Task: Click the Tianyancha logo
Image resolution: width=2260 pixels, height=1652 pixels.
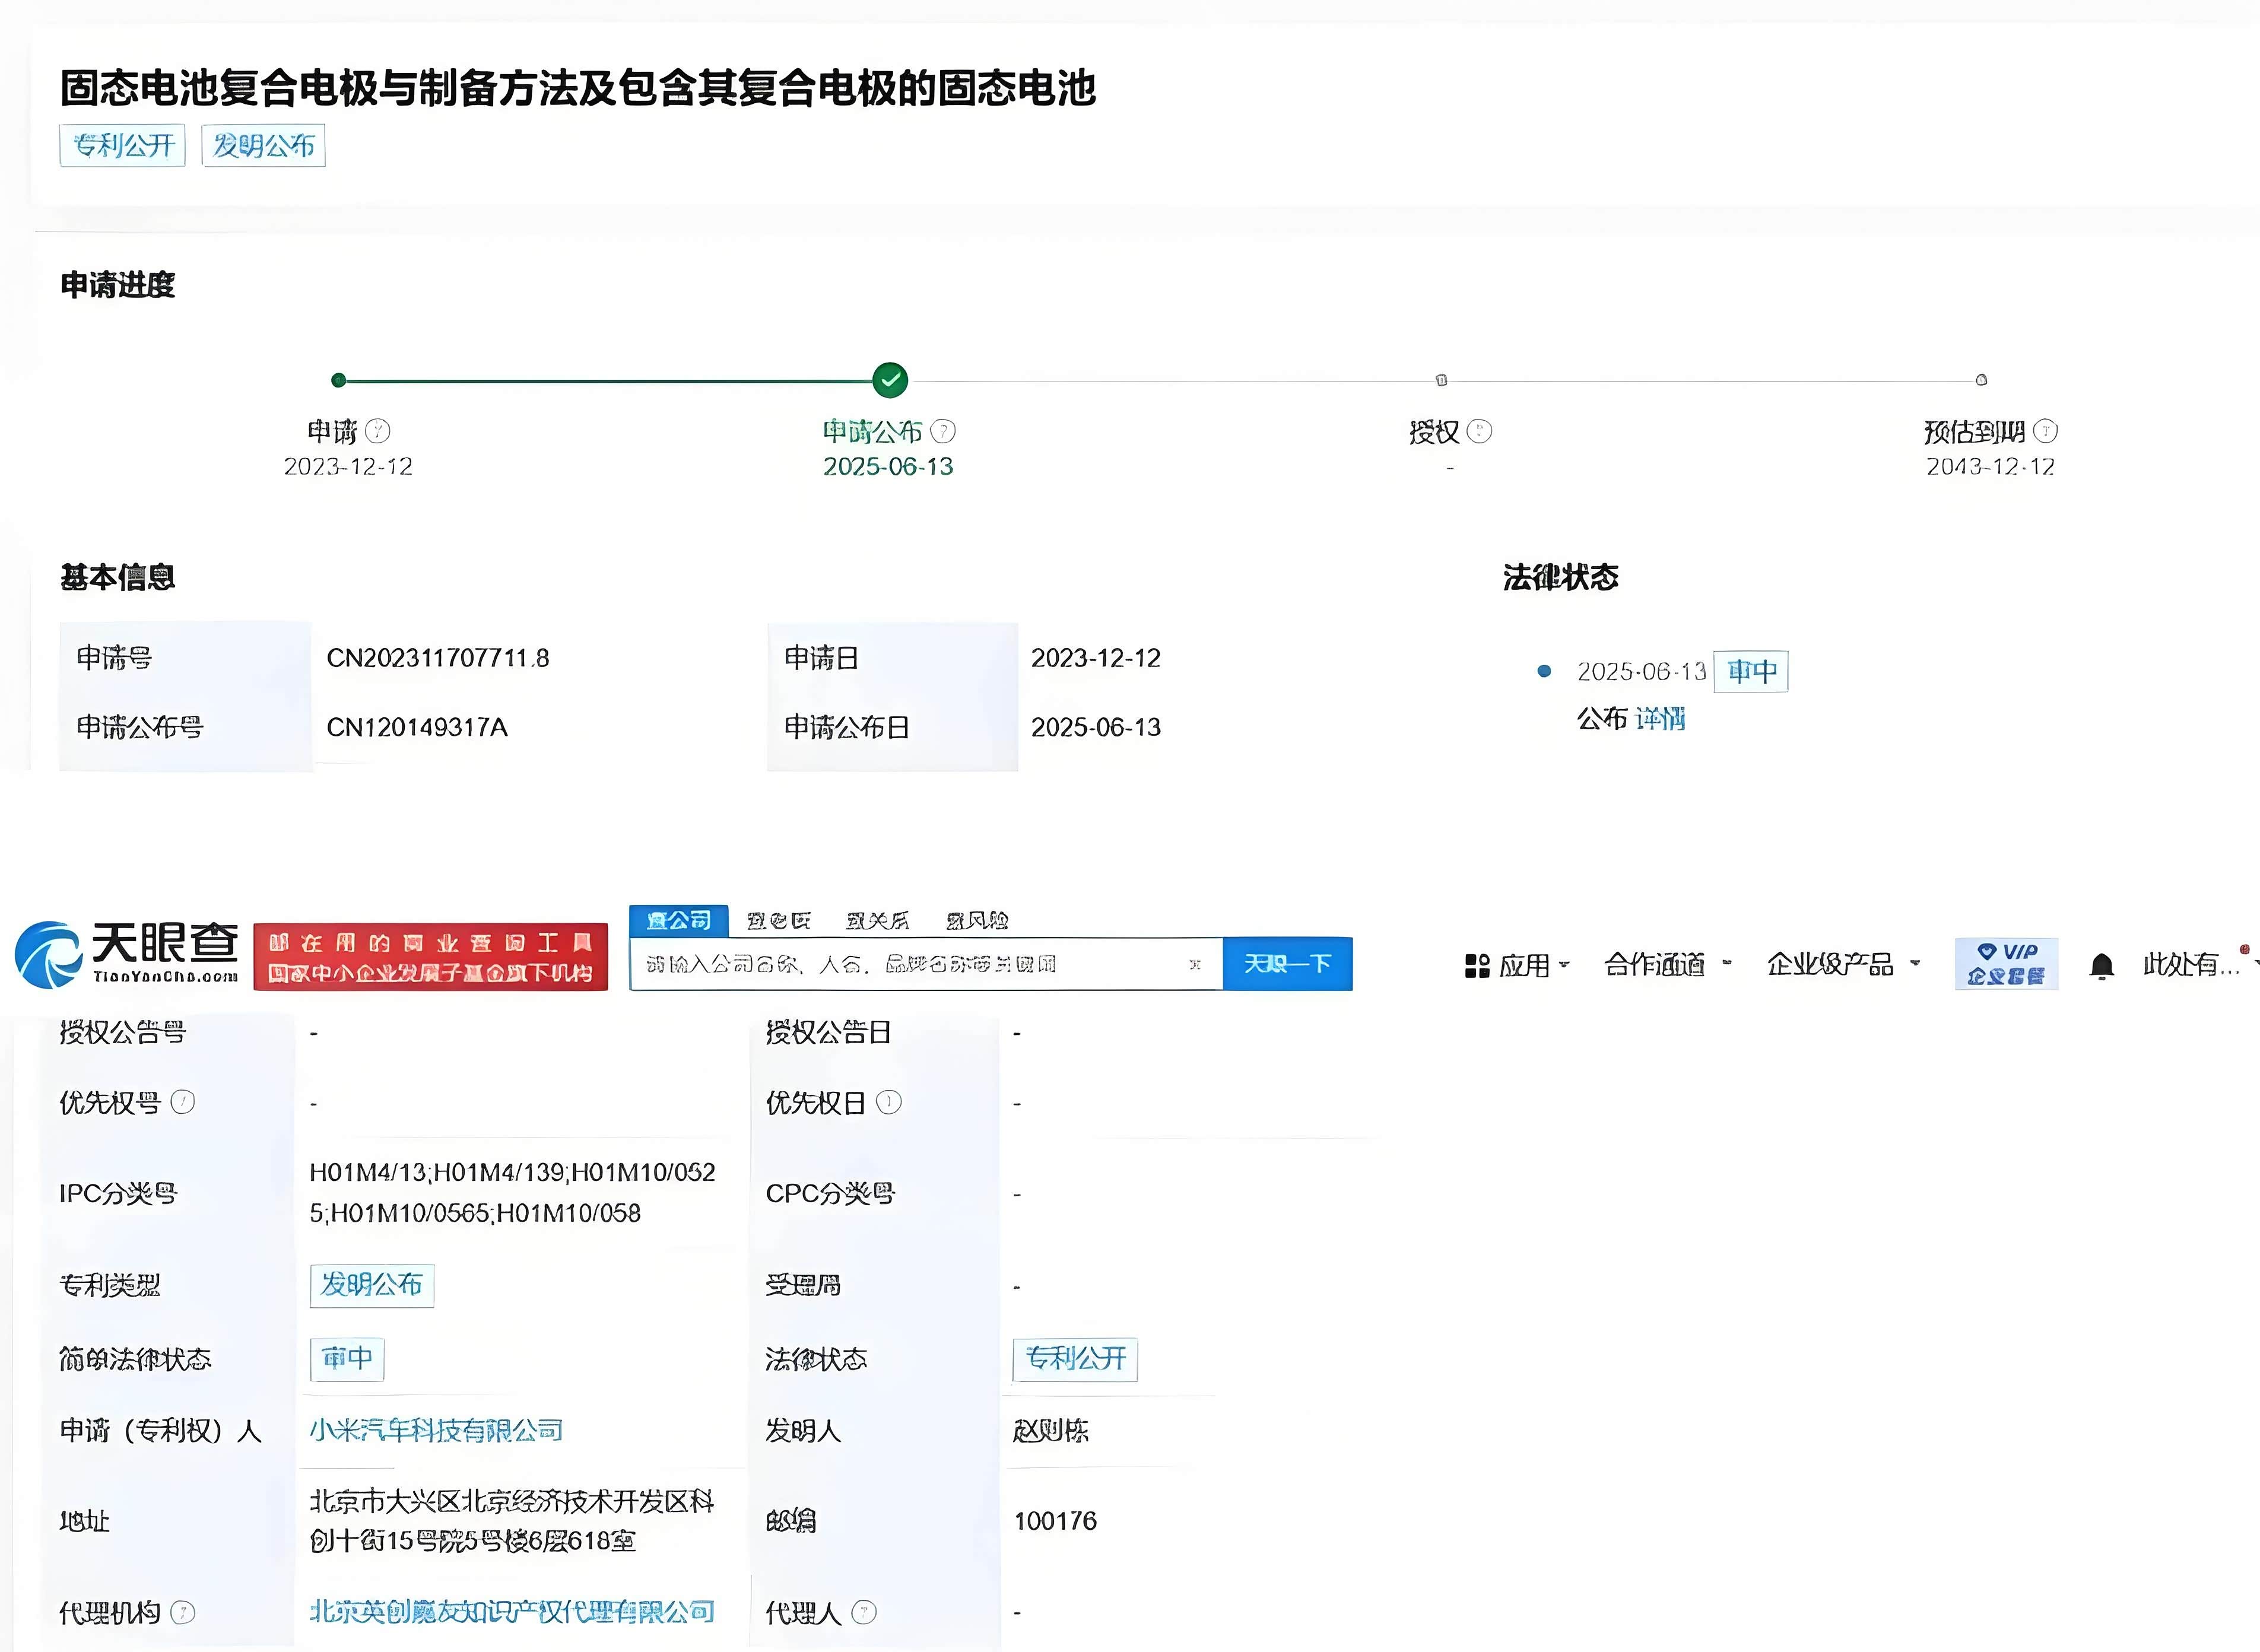Action: [x=127, y=955]
